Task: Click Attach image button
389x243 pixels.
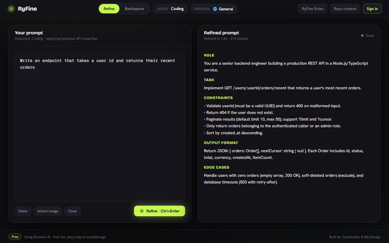Action: coord(48,211)
